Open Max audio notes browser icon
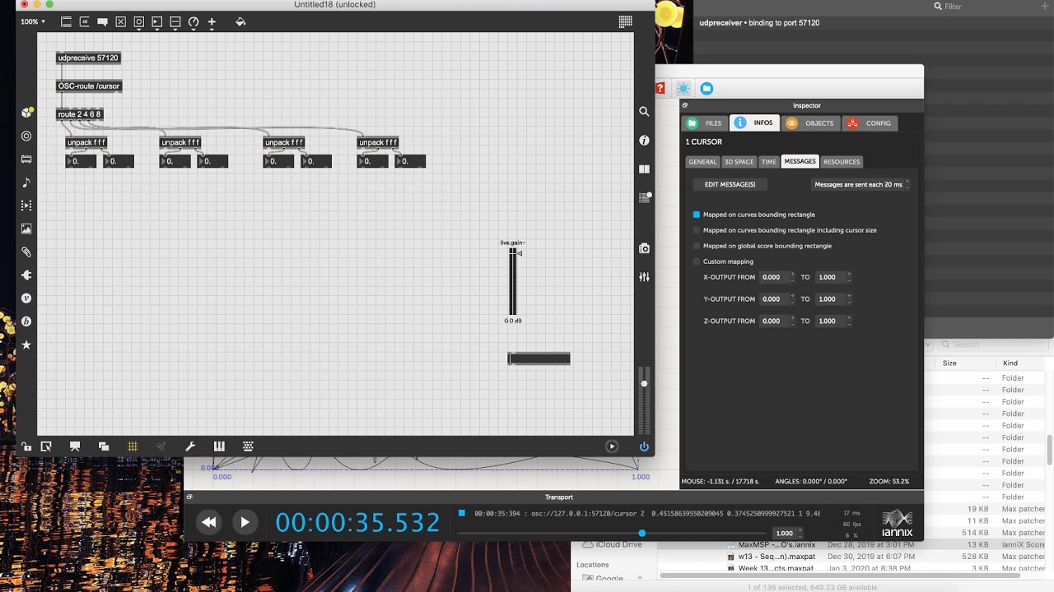 [x=26, y=183]
